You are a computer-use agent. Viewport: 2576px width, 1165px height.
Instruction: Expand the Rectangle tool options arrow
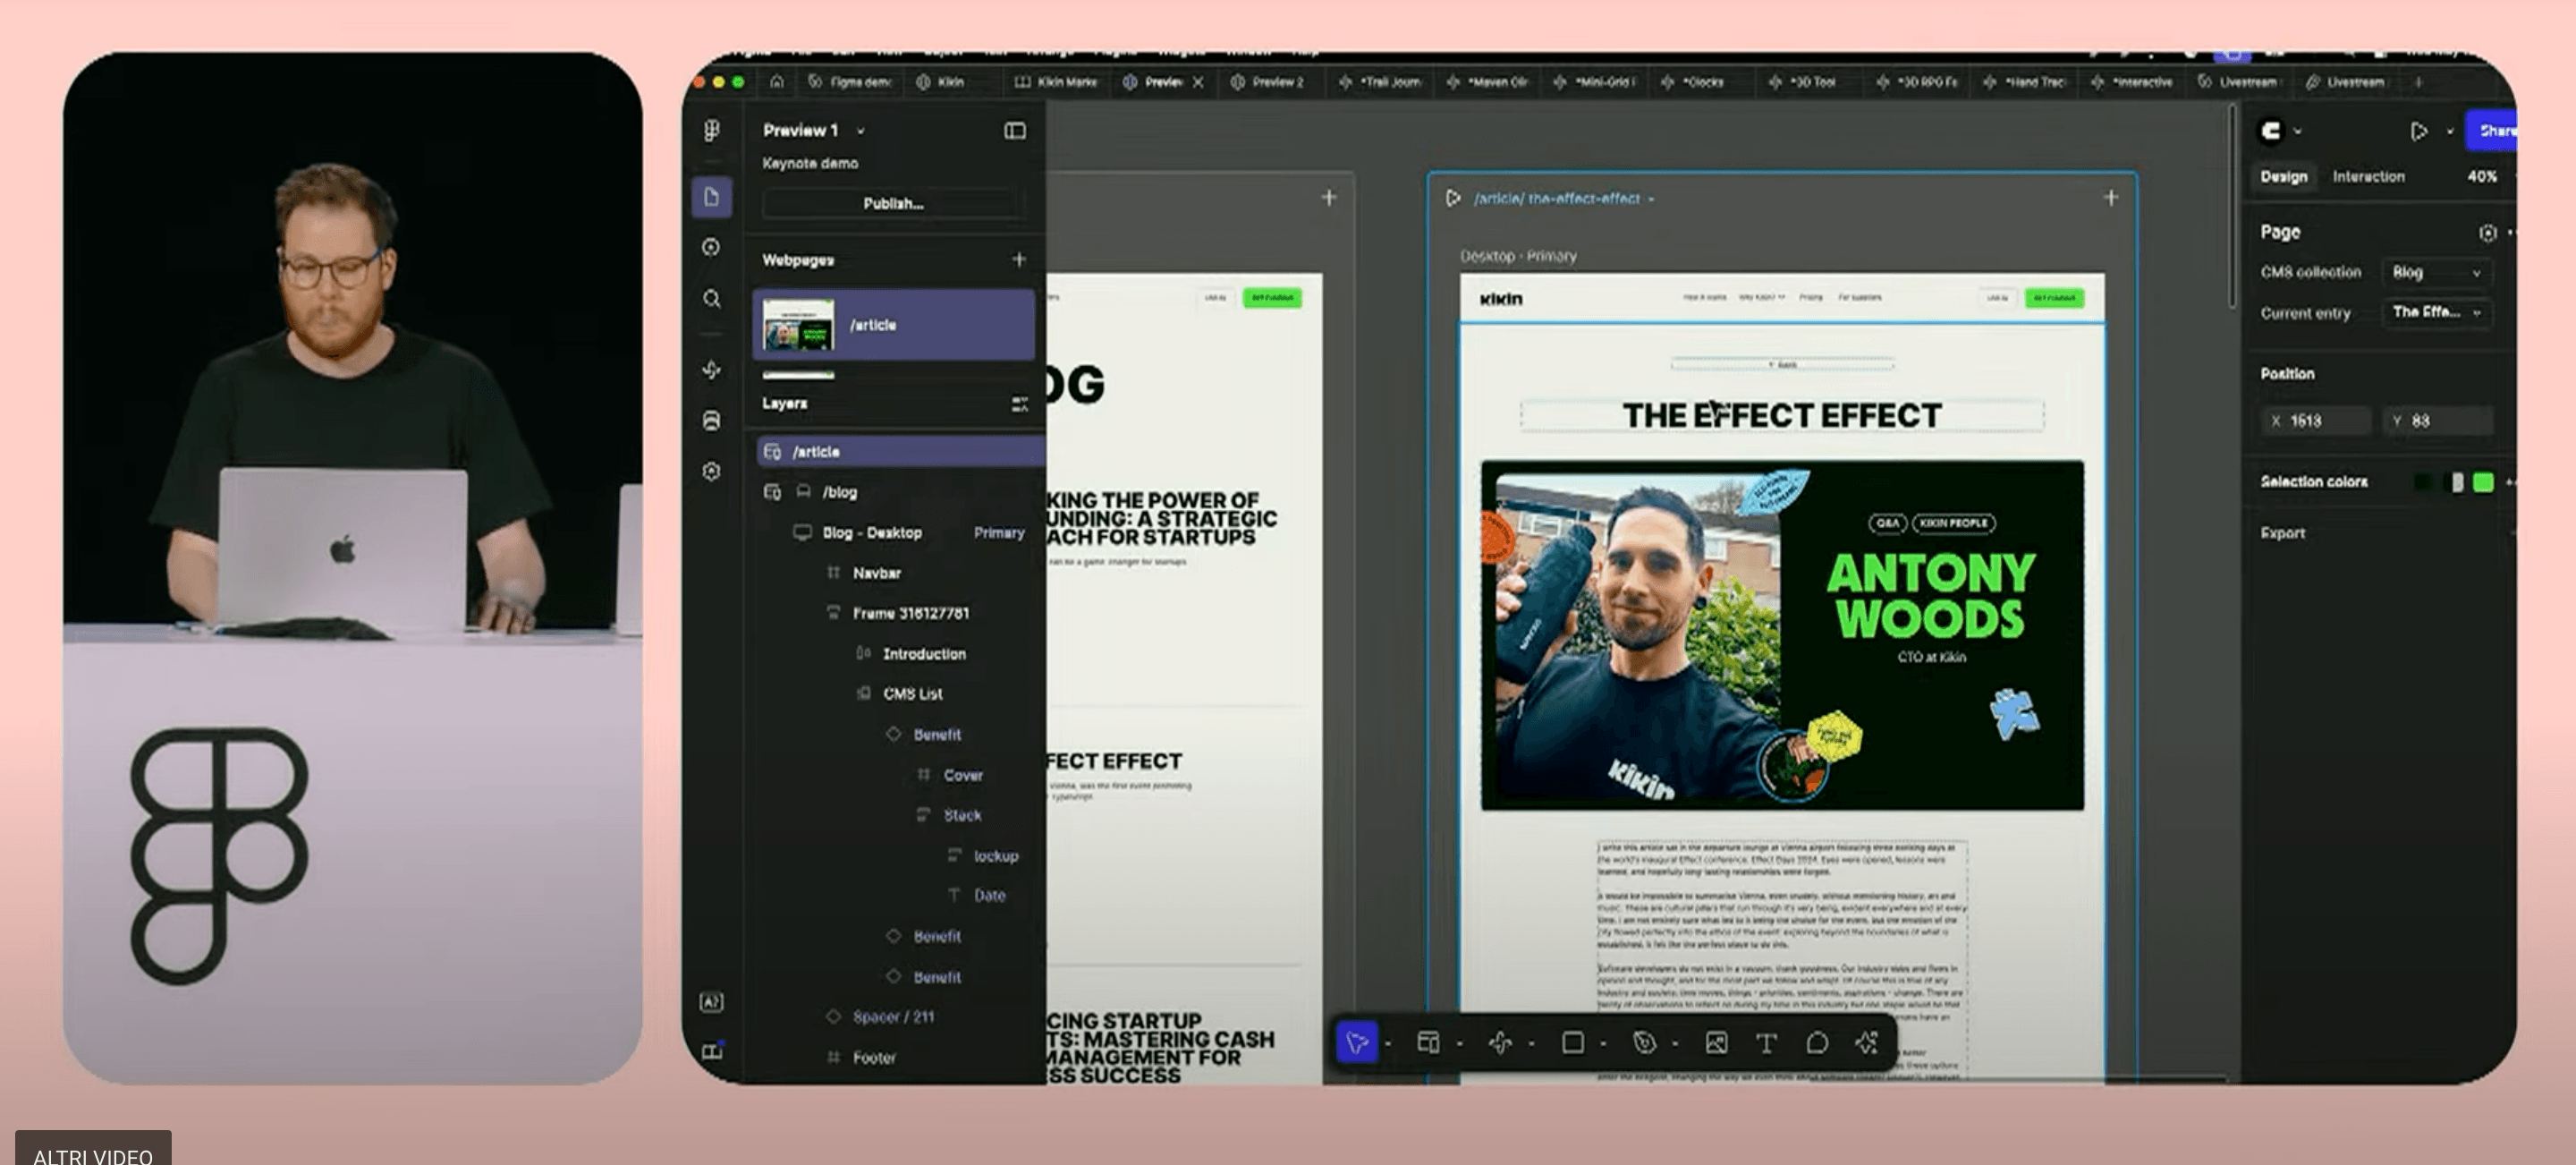(x=1603, y=1045)
